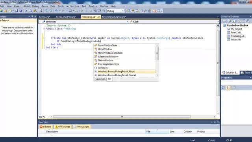
Task: Click the Copy icon in toolbar
Action: [31, 11]
